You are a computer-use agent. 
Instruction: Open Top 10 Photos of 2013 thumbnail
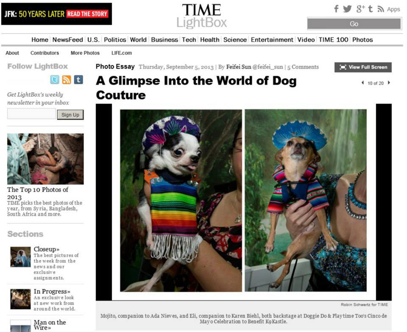point(45,159)
